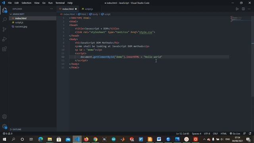Open the Explorer view in activity bar
The height and width of the screenshot is (143, 254).
point(4,10)
